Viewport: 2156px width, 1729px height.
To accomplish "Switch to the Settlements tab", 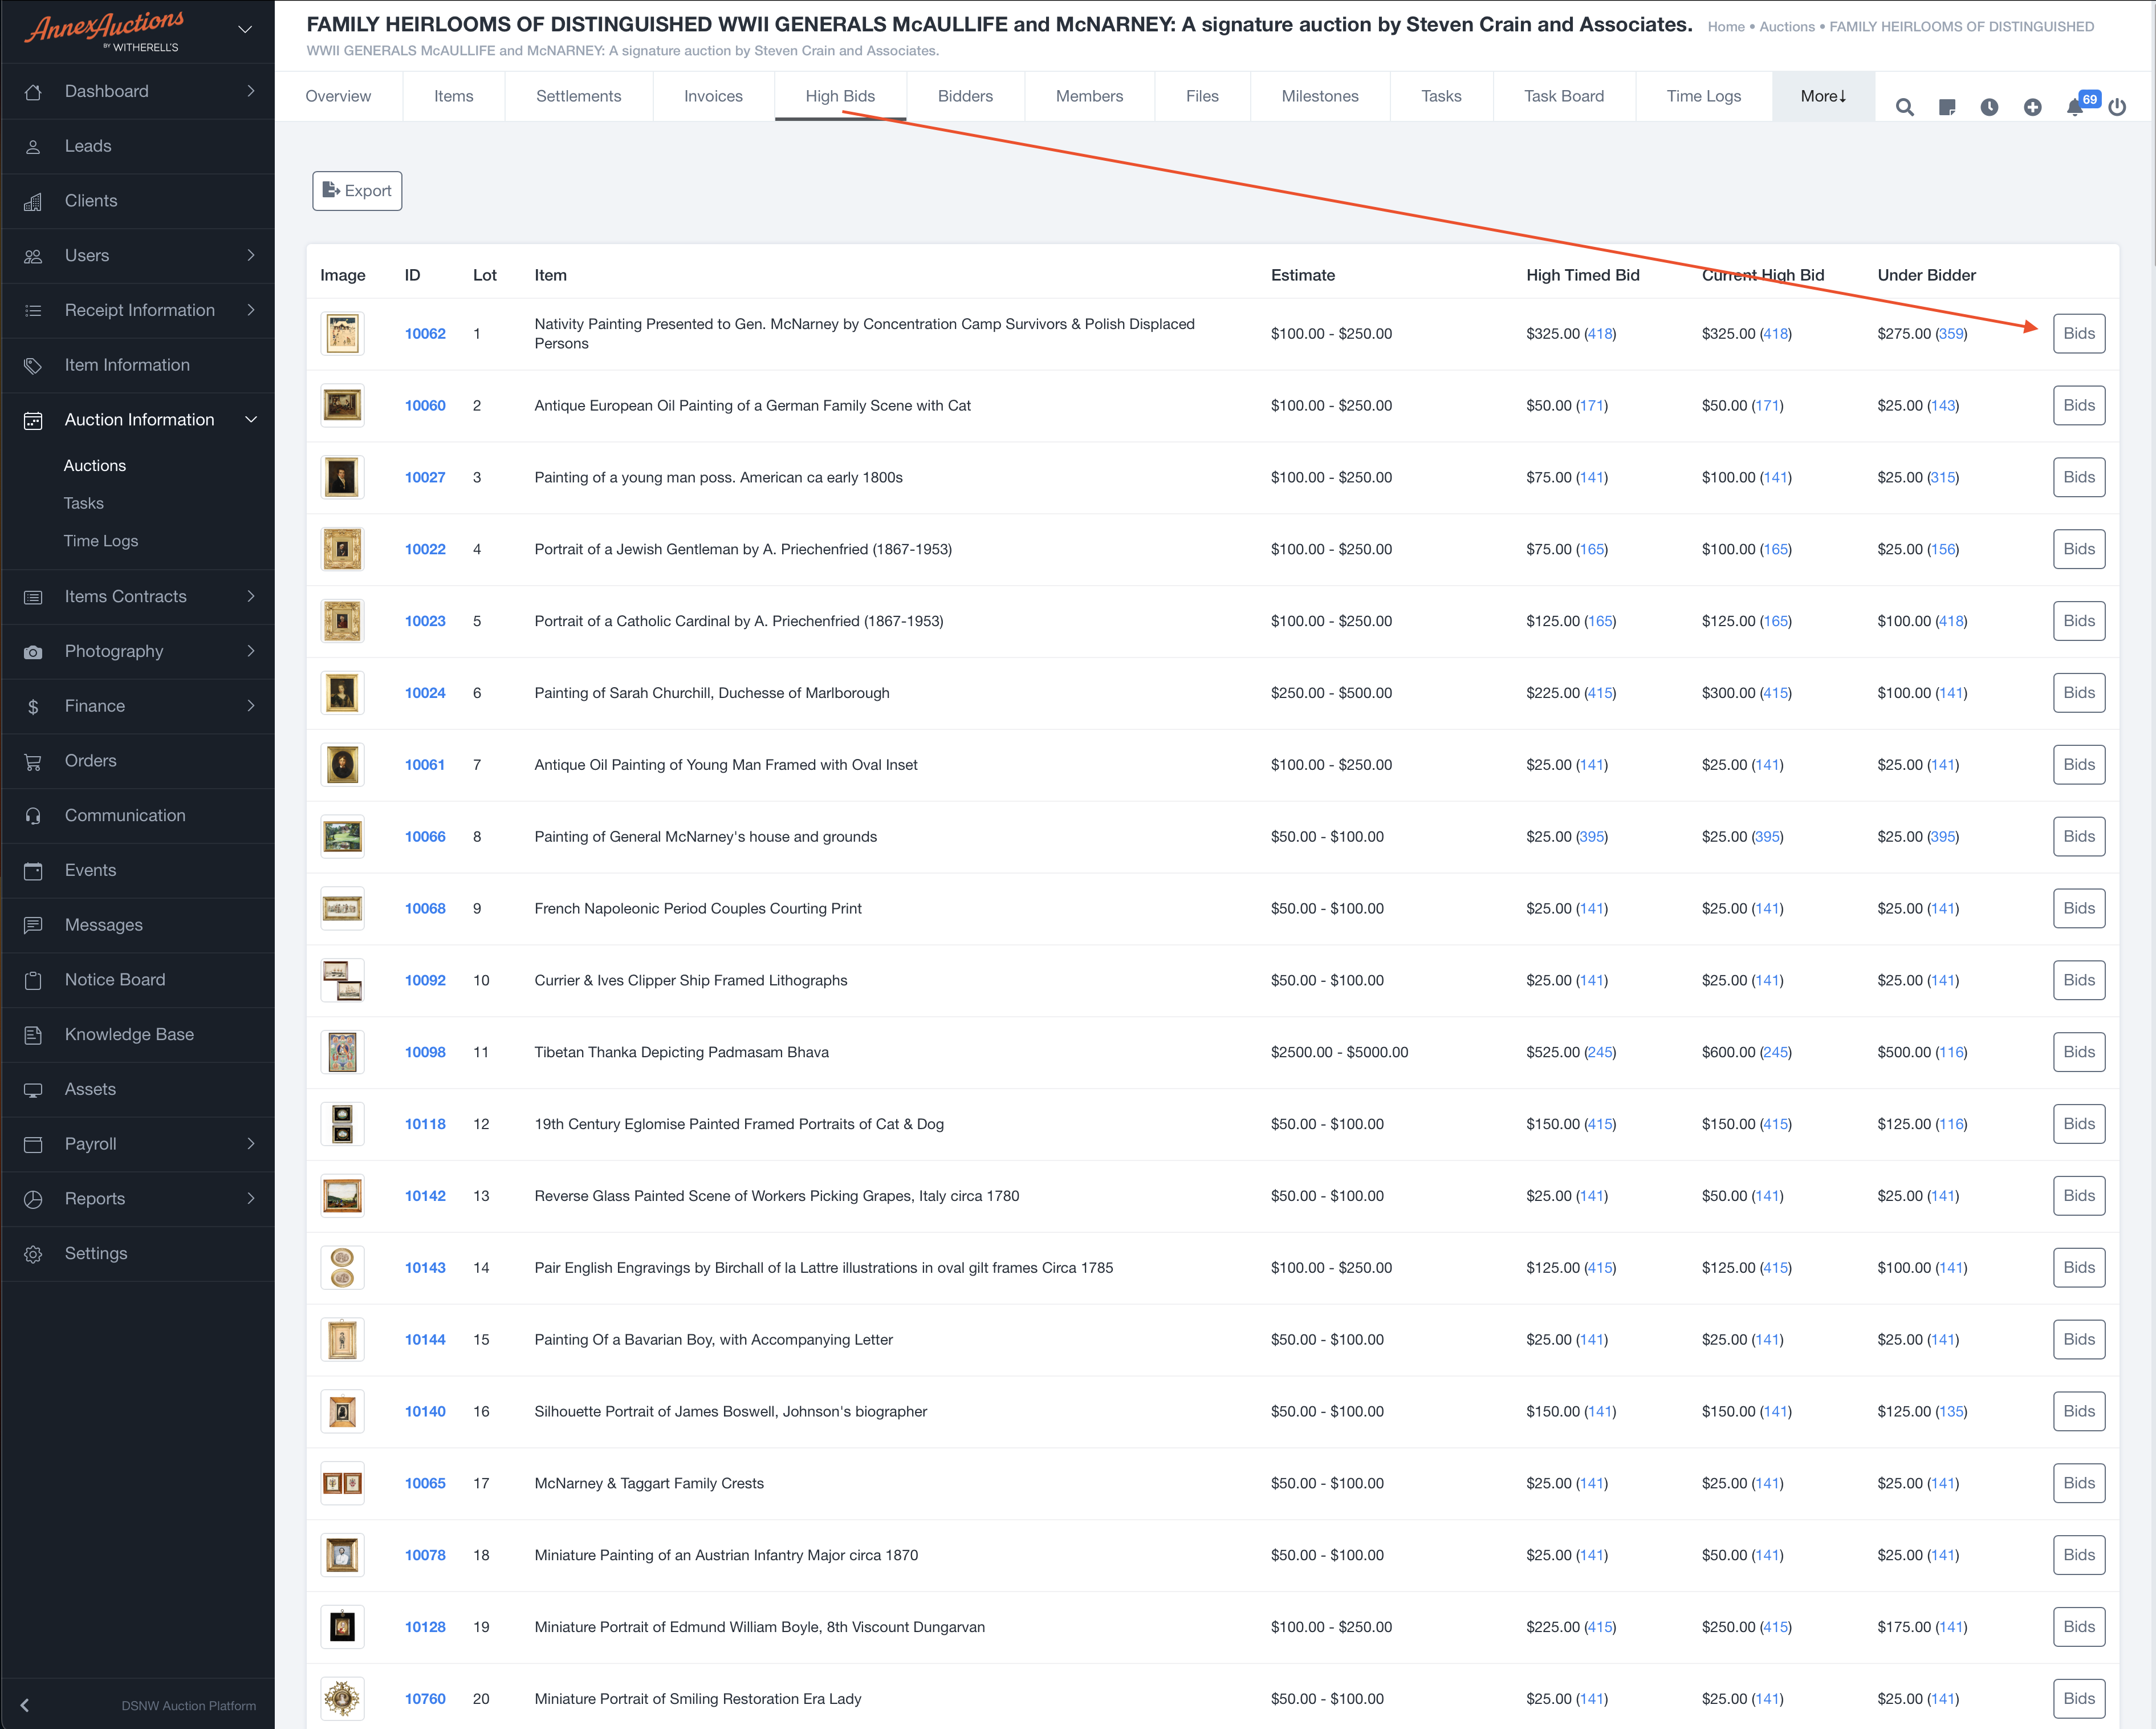I will (578, 96).
